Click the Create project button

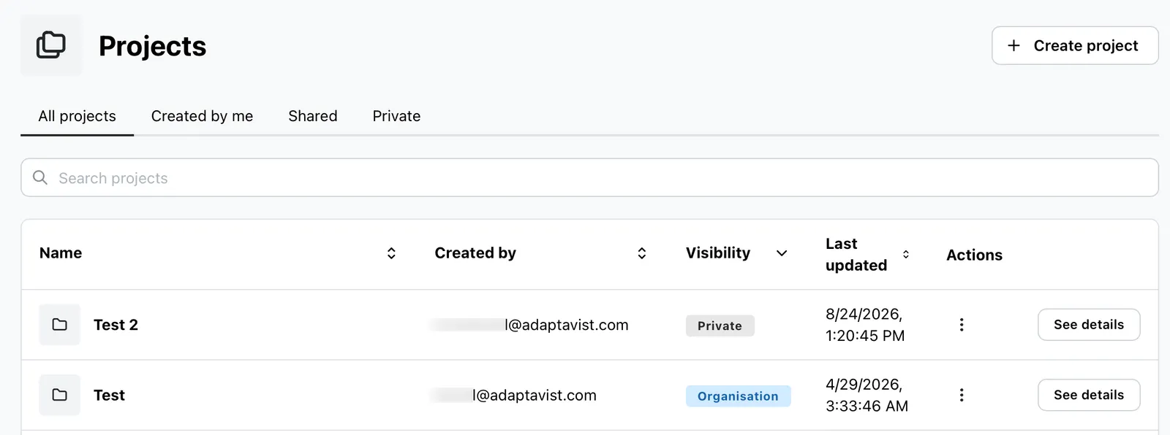(x=1075, y=45)
